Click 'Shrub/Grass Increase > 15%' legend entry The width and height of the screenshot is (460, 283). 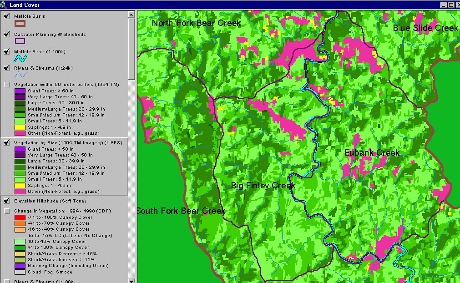coord(61,260)
